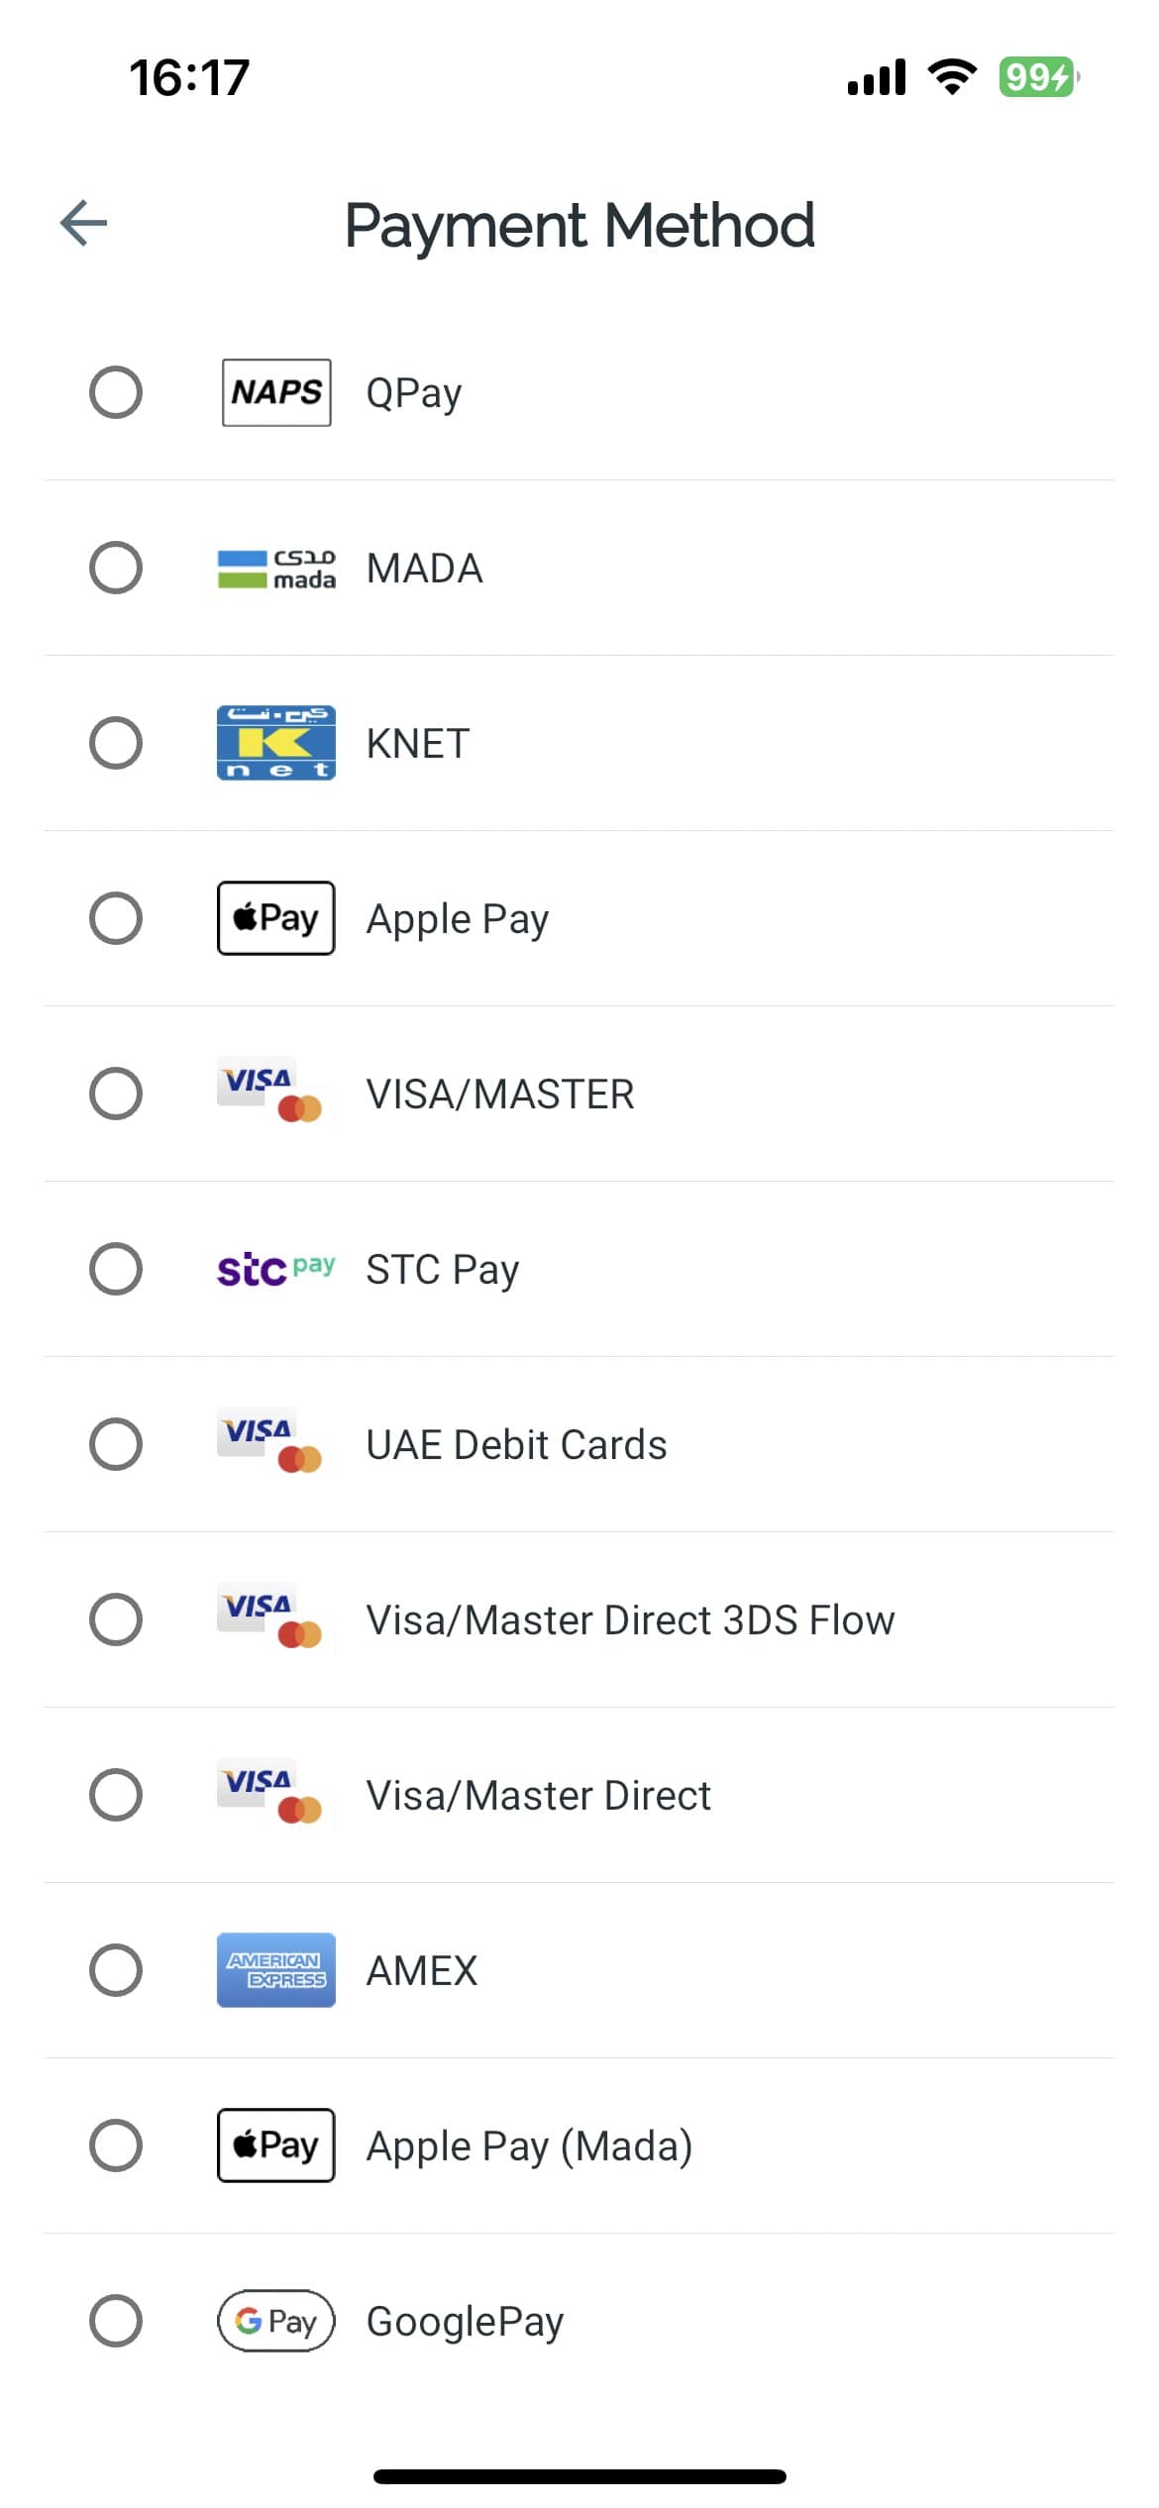Select the QPay radio button

116,392
